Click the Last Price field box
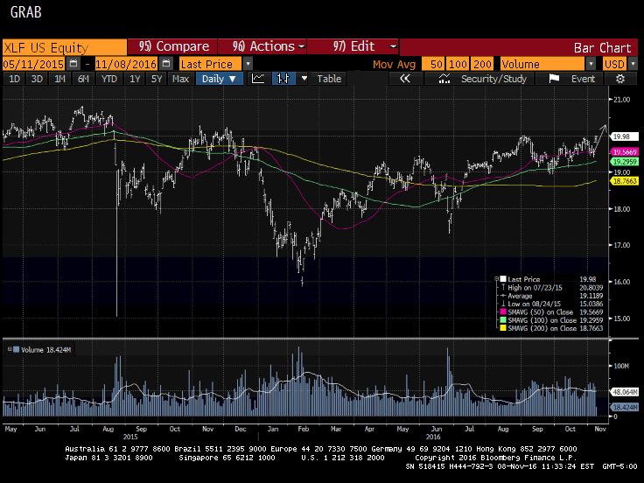 (210, 64)
